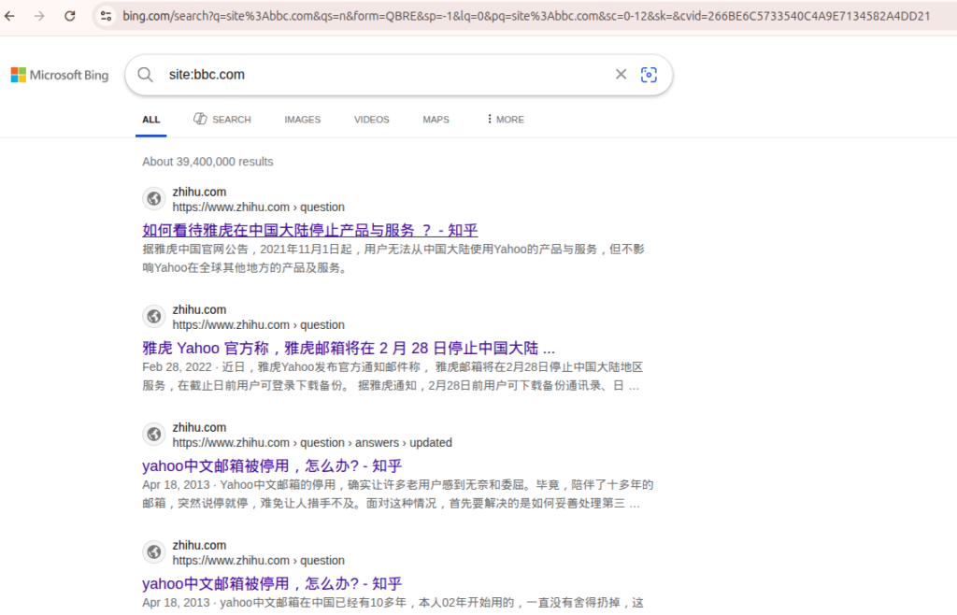957x615 pixels.
Task: Open the zhihu result titled 如何看待雅虎在中国大陆停止产品与服务
Action: pyautogui.click(x=309, y=230)
